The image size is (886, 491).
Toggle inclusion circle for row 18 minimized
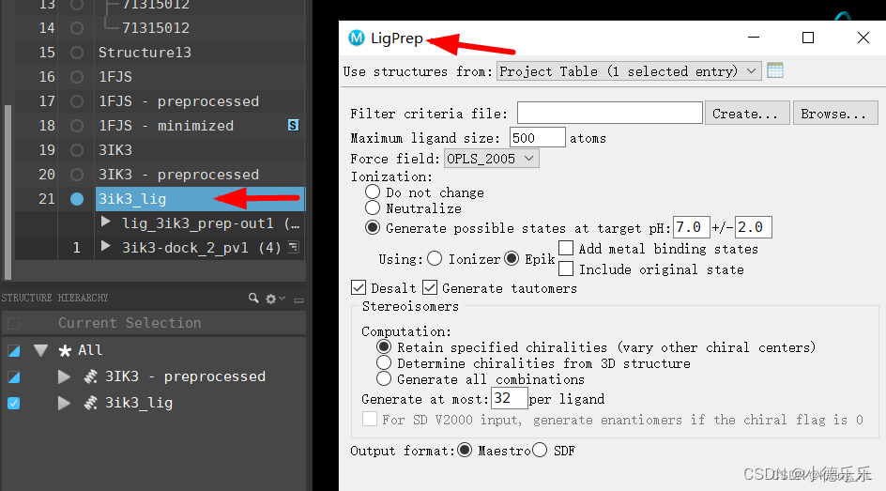click(x=77, y=126)
